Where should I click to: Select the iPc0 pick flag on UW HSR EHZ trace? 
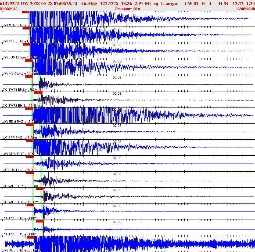click(x=28, y=60)
